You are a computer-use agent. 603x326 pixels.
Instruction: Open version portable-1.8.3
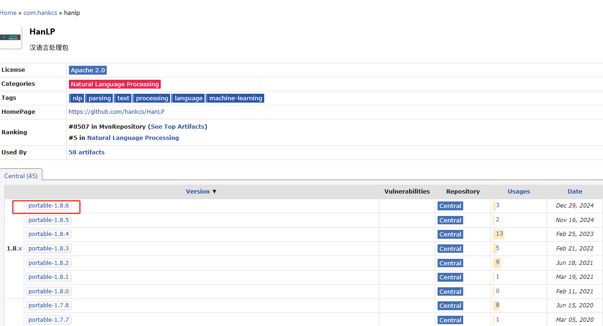pos(48,249)
